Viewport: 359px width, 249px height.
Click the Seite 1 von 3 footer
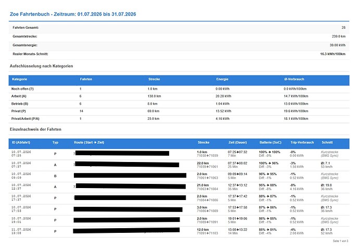click(x=340, y=241)
